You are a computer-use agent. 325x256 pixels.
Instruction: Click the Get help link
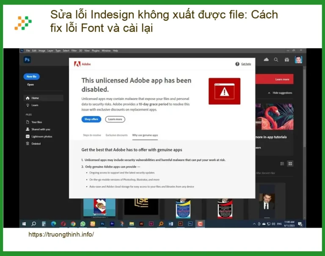pyautogui.click(x=246, y=64)
